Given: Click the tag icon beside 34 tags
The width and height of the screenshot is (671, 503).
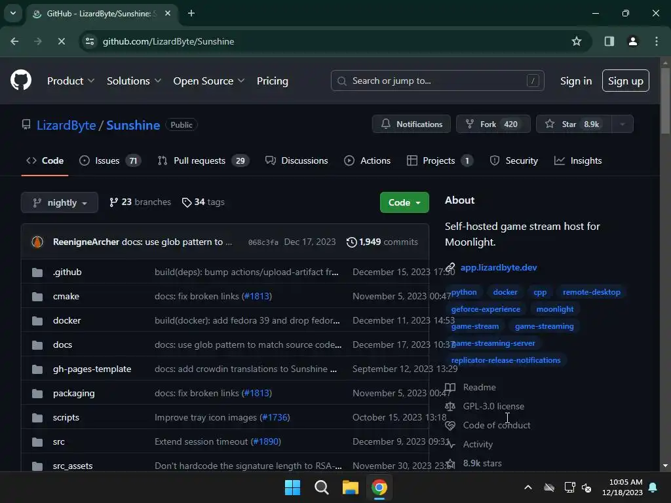Looking at the screenshot, I should [x=187, y=202].
